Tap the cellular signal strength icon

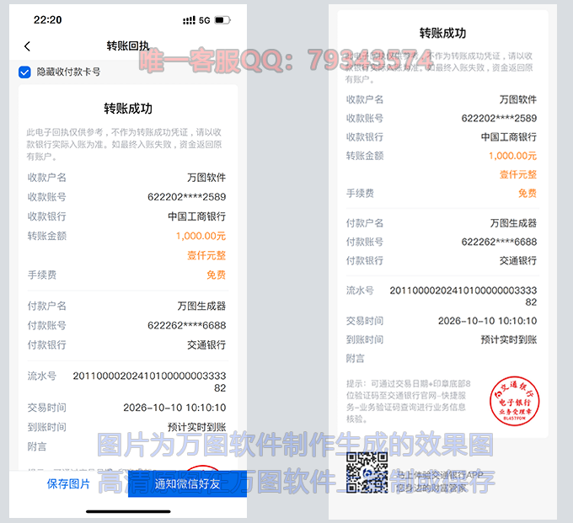click(x=188, y=19)
